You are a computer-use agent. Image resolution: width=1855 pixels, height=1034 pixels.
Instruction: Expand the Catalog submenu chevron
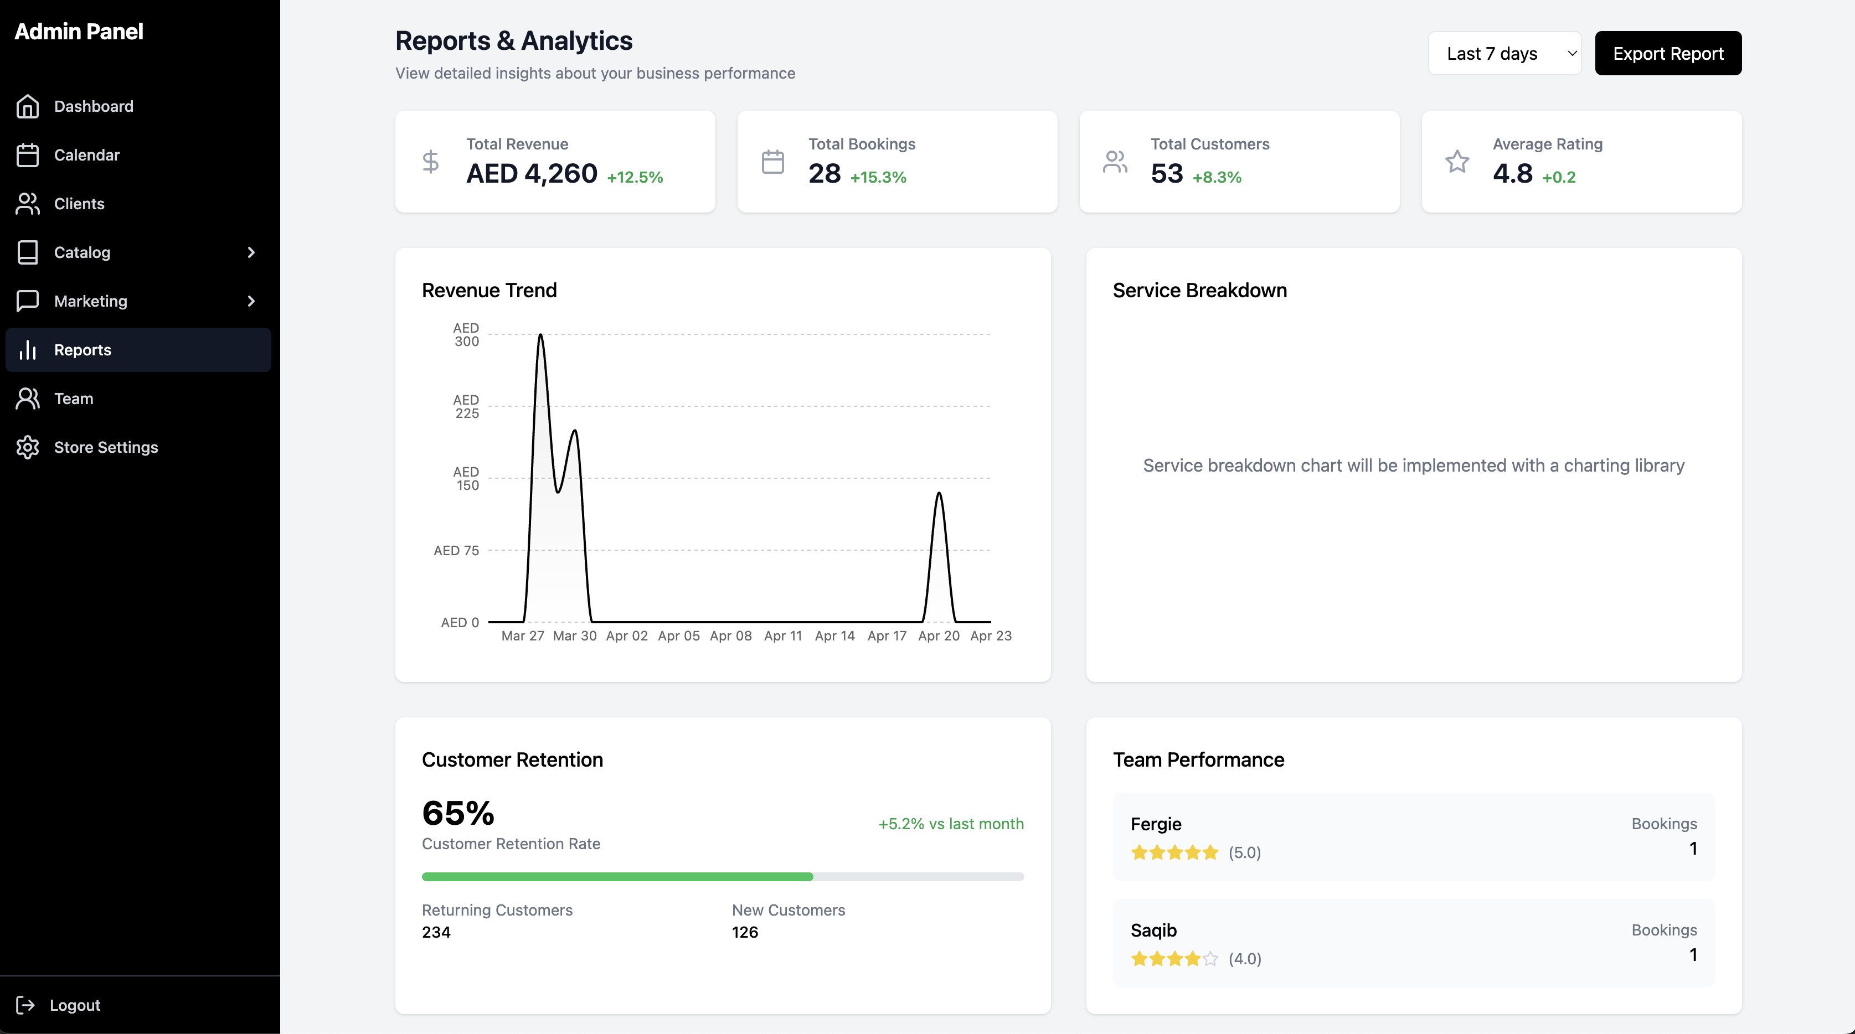[x=251, y=252]
